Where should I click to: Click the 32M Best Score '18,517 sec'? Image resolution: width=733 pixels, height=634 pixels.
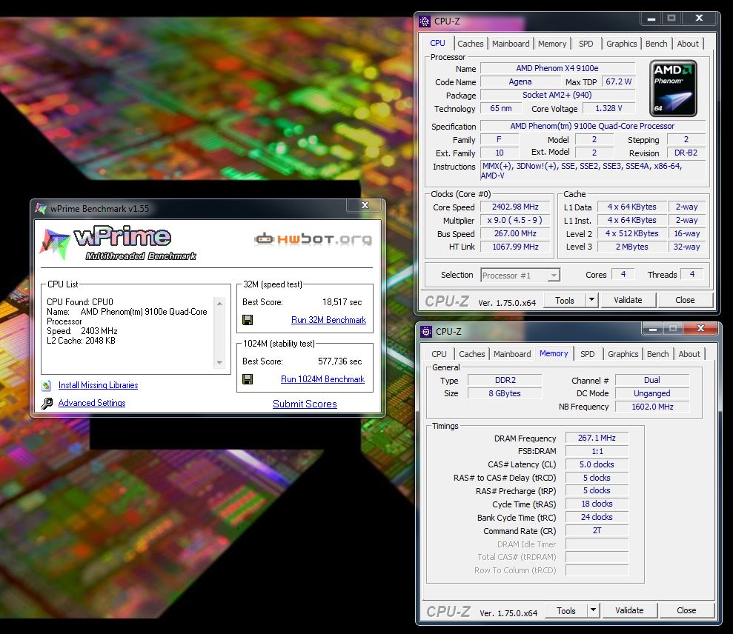click(x=342, y=302)
